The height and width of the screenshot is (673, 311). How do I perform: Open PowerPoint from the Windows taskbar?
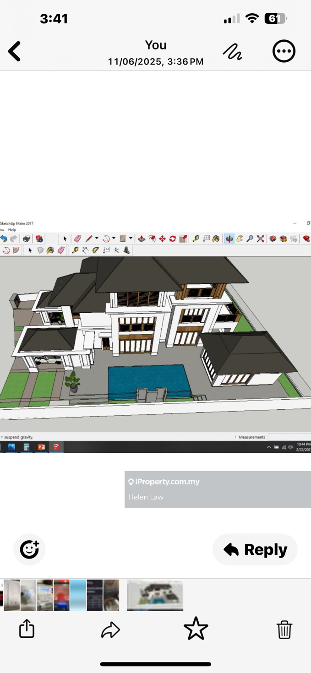41,447
